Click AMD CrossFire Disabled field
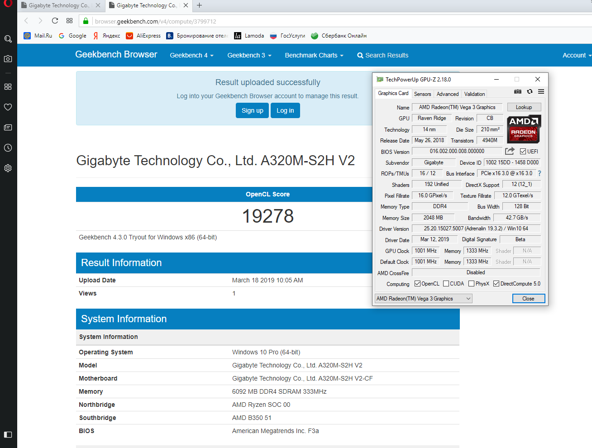592x448 pixels. 476,272
